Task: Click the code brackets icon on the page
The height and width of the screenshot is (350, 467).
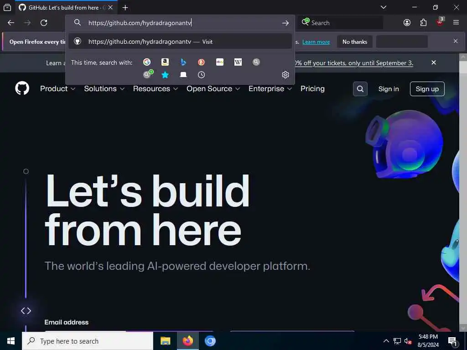Action: (26, 311)
